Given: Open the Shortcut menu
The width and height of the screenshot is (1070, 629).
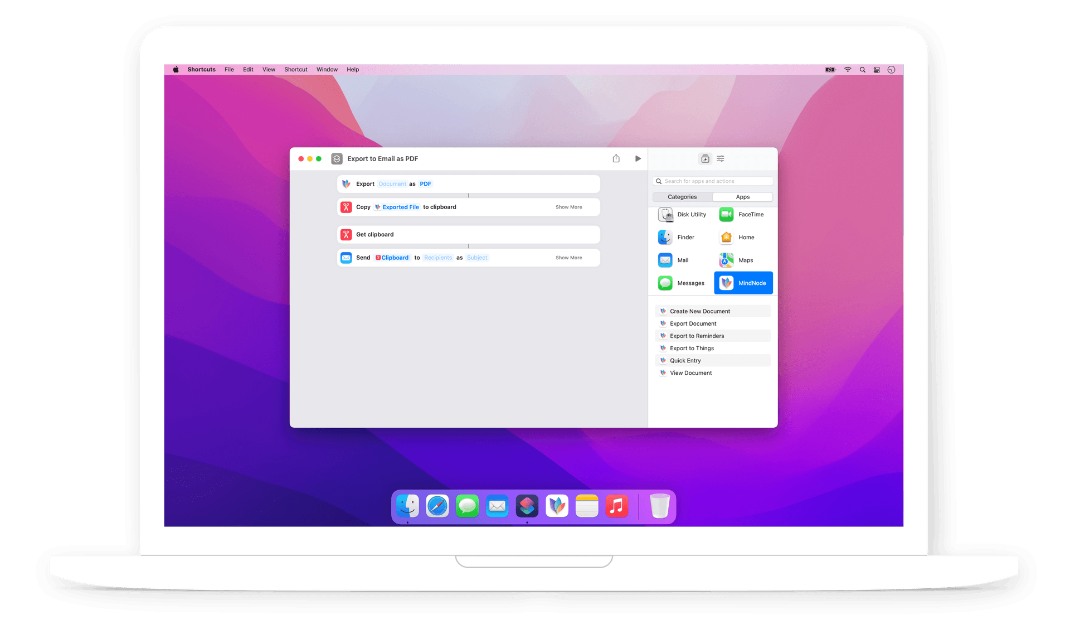Looking at the screenshot, I should (295, 69).
